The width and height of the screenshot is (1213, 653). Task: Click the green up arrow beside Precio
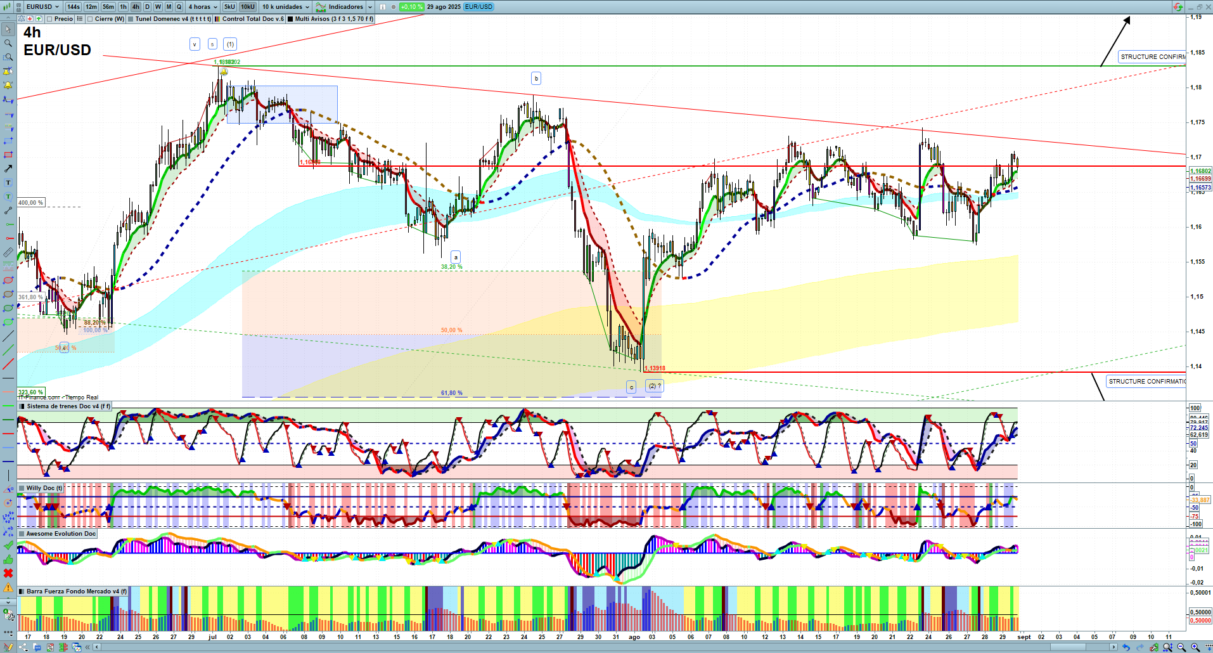coord(39,19)
